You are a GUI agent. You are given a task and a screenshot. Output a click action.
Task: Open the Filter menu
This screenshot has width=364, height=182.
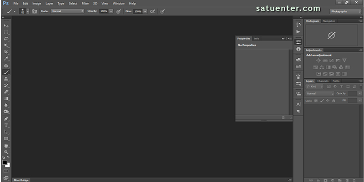[x=85, y=4]
